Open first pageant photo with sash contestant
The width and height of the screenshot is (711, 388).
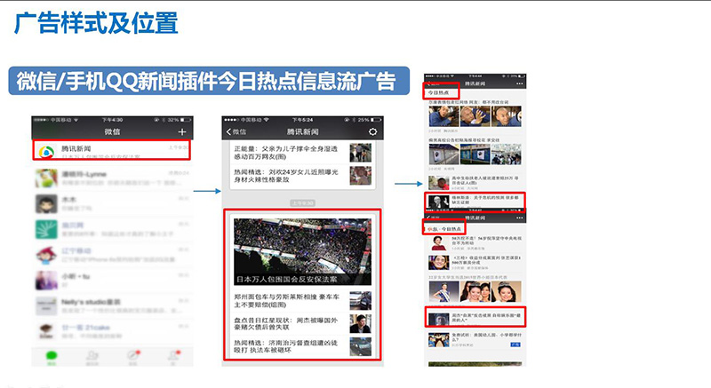click(443, 292)
